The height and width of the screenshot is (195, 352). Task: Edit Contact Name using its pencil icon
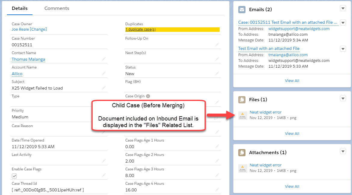pos(104,59)
